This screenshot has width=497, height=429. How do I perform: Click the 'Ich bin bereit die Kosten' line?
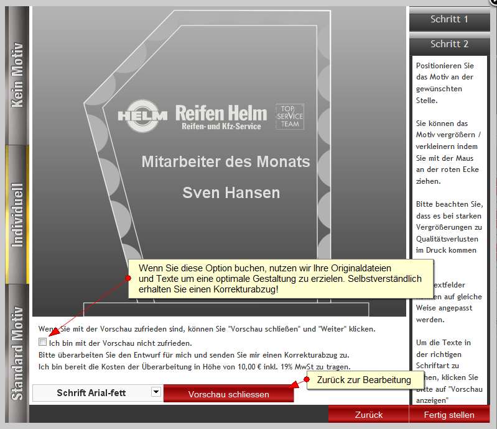coord(194,367)
